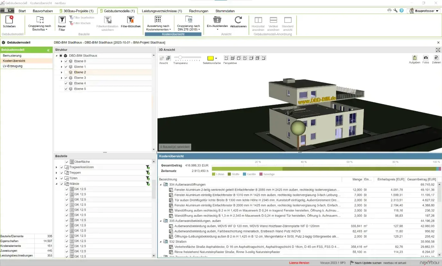
Task: Click the Transparenz slider handle
Action: pyautogui.click(x=180, y=58)
